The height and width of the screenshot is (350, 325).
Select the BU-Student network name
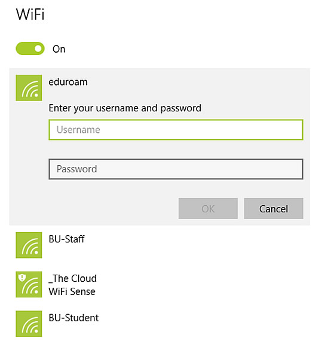point(73,318)
